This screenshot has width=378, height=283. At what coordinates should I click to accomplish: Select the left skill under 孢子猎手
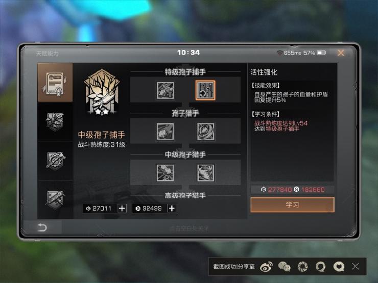coord(166,132)
